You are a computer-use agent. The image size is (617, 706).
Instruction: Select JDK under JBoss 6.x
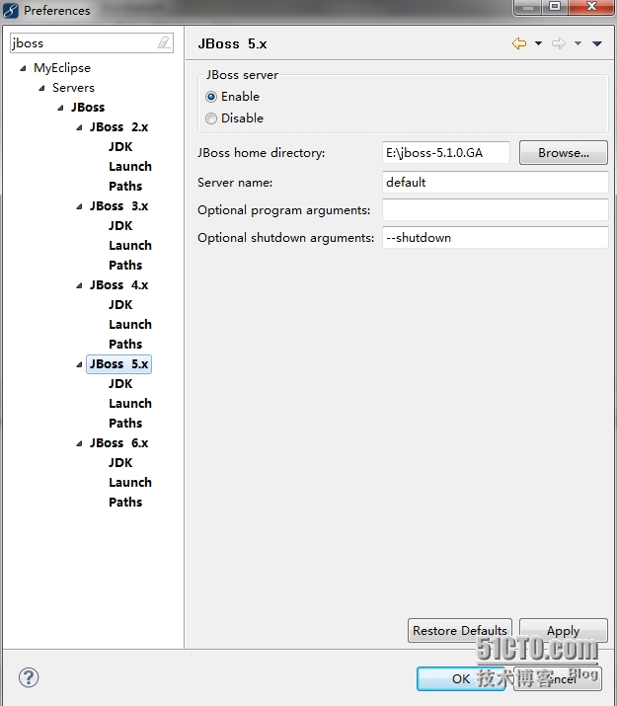coord(120,463)
